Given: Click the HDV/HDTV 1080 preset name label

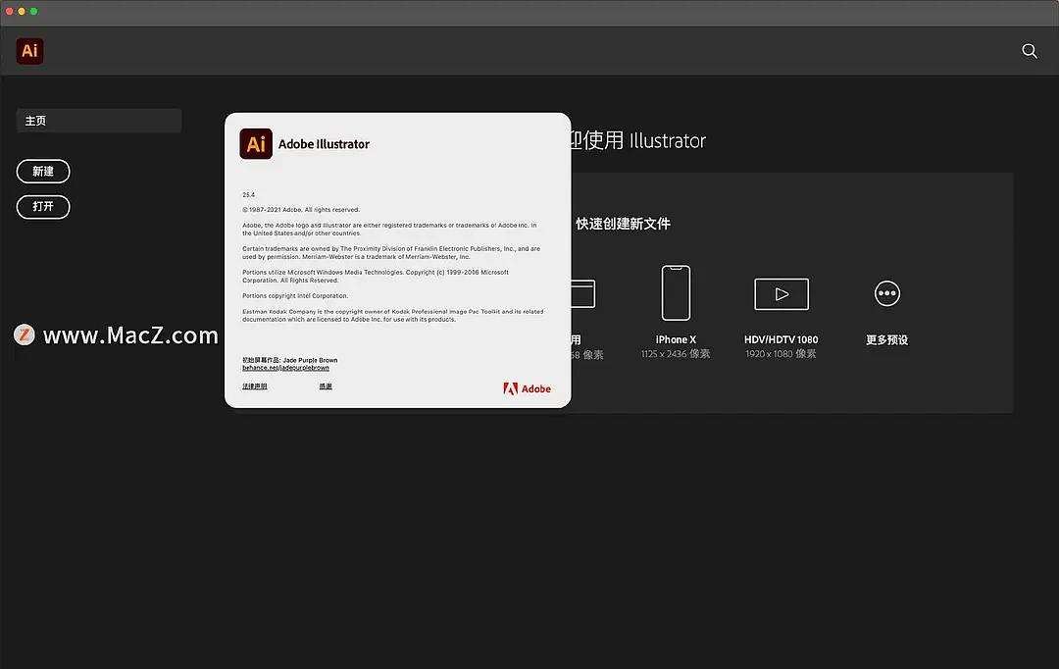Looking at the screenshot, I should pos(781,339).
